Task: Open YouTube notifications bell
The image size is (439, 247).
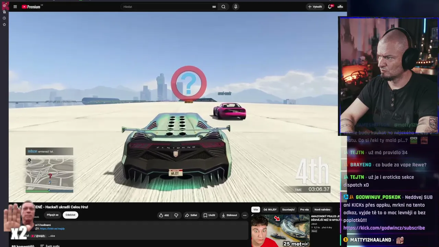Action: [x=330, y=7]
